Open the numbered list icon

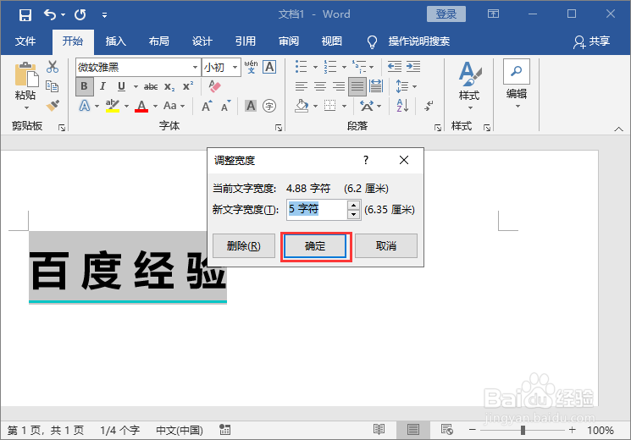[x=330, y=67]
